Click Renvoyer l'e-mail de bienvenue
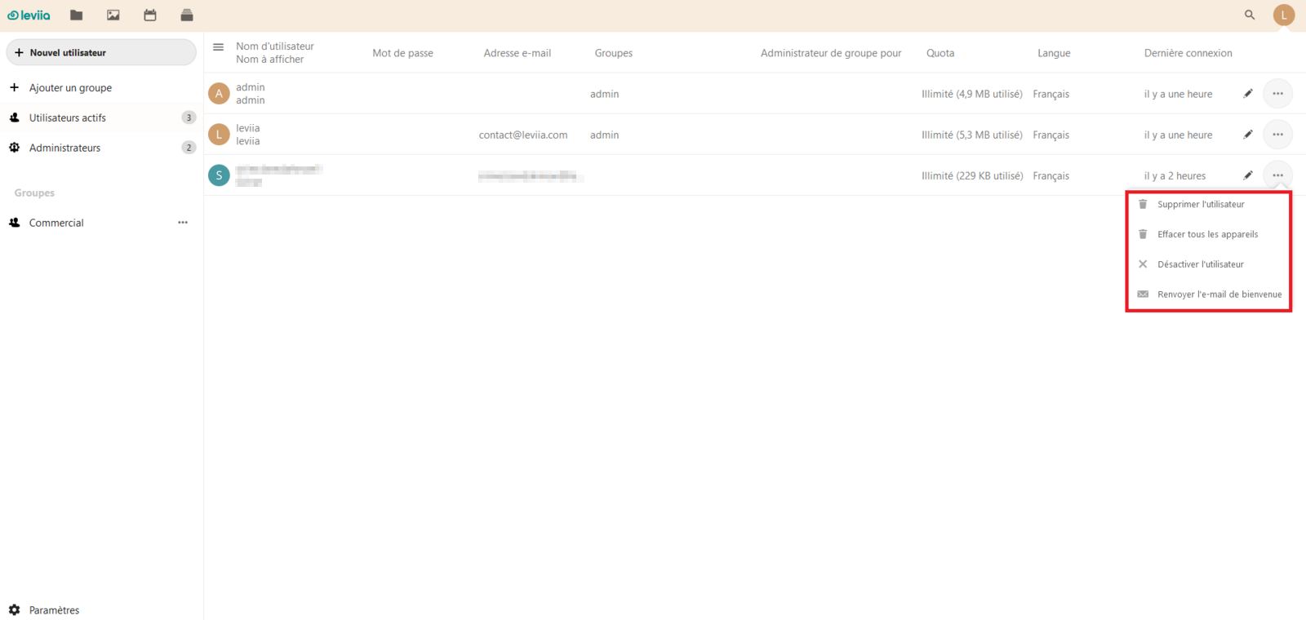 [x=1219, y=294]
